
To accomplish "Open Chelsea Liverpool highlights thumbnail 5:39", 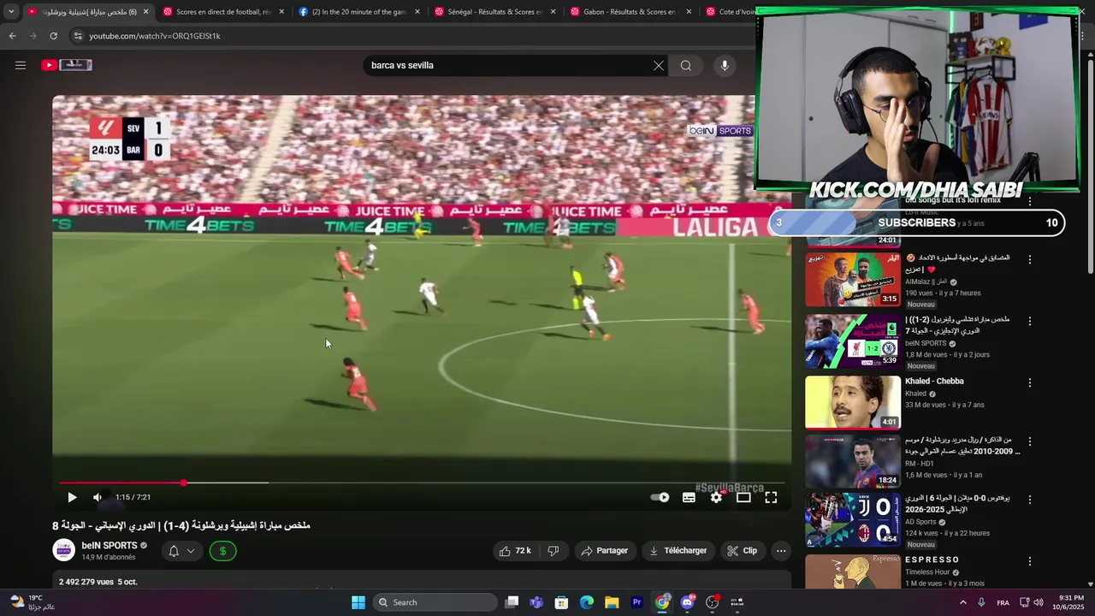I will click(x=853, y=341).
